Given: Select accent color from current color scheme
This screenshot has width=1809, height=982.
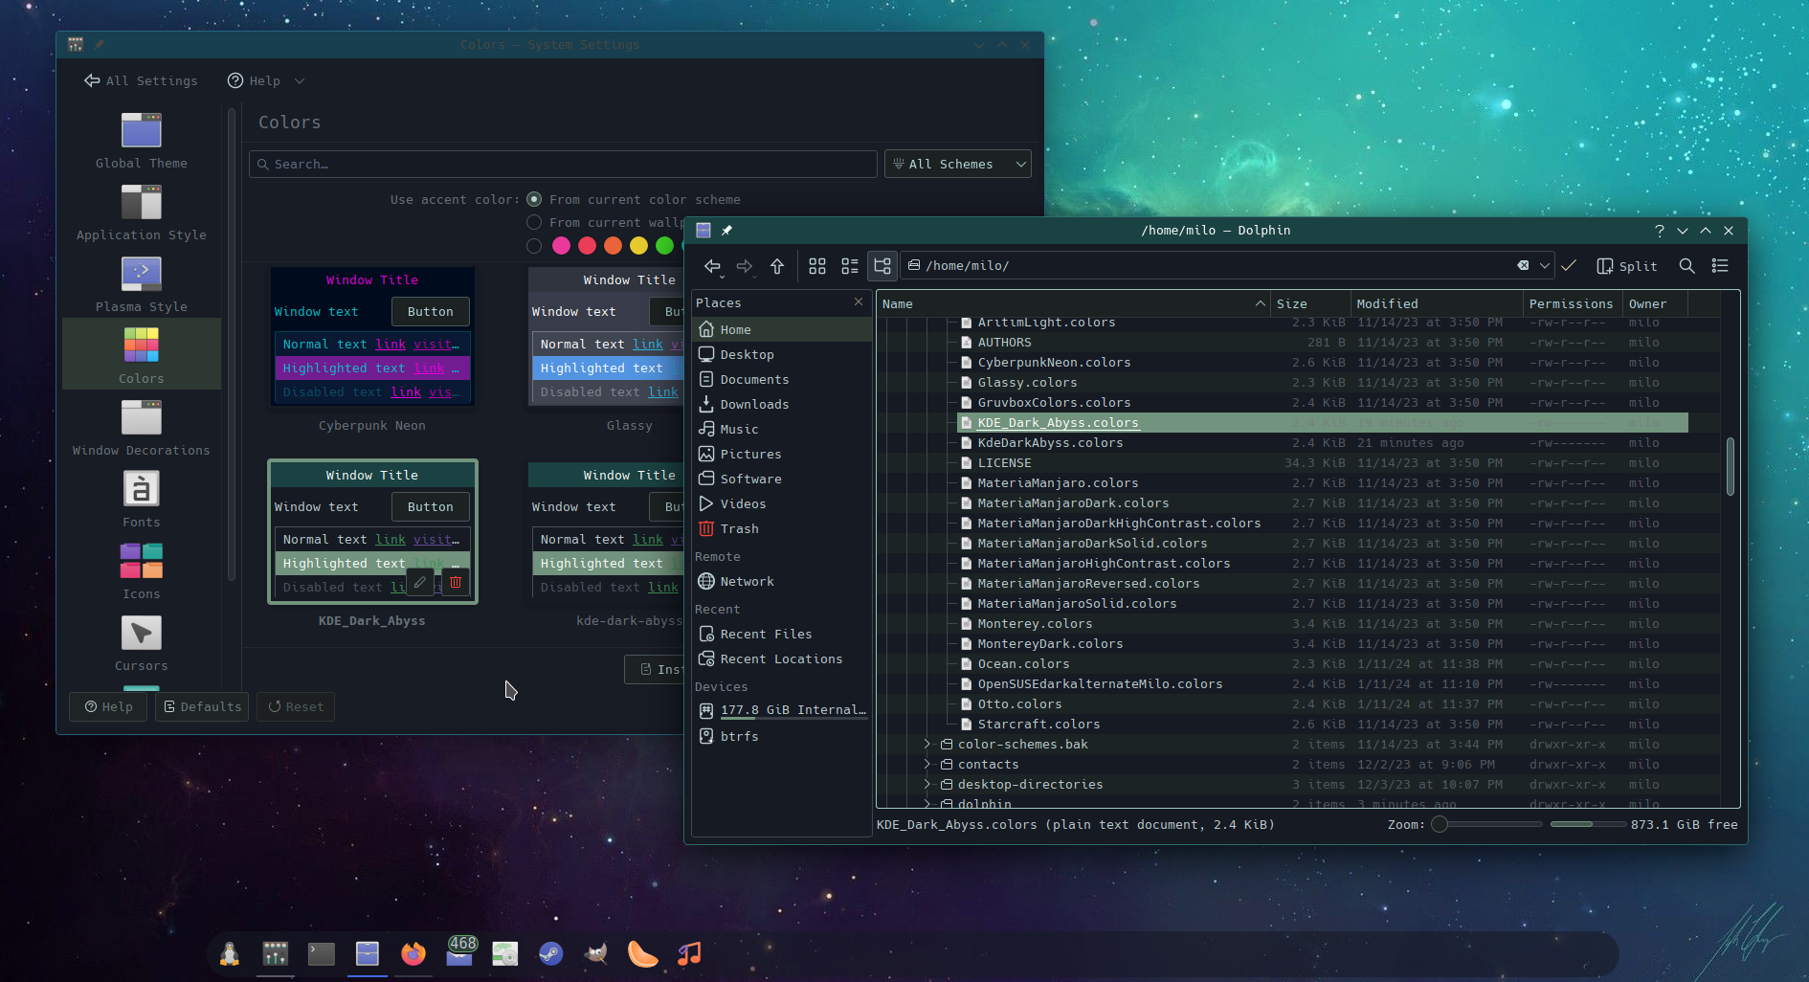Looking at the screenshot, I should pos(534,199).
